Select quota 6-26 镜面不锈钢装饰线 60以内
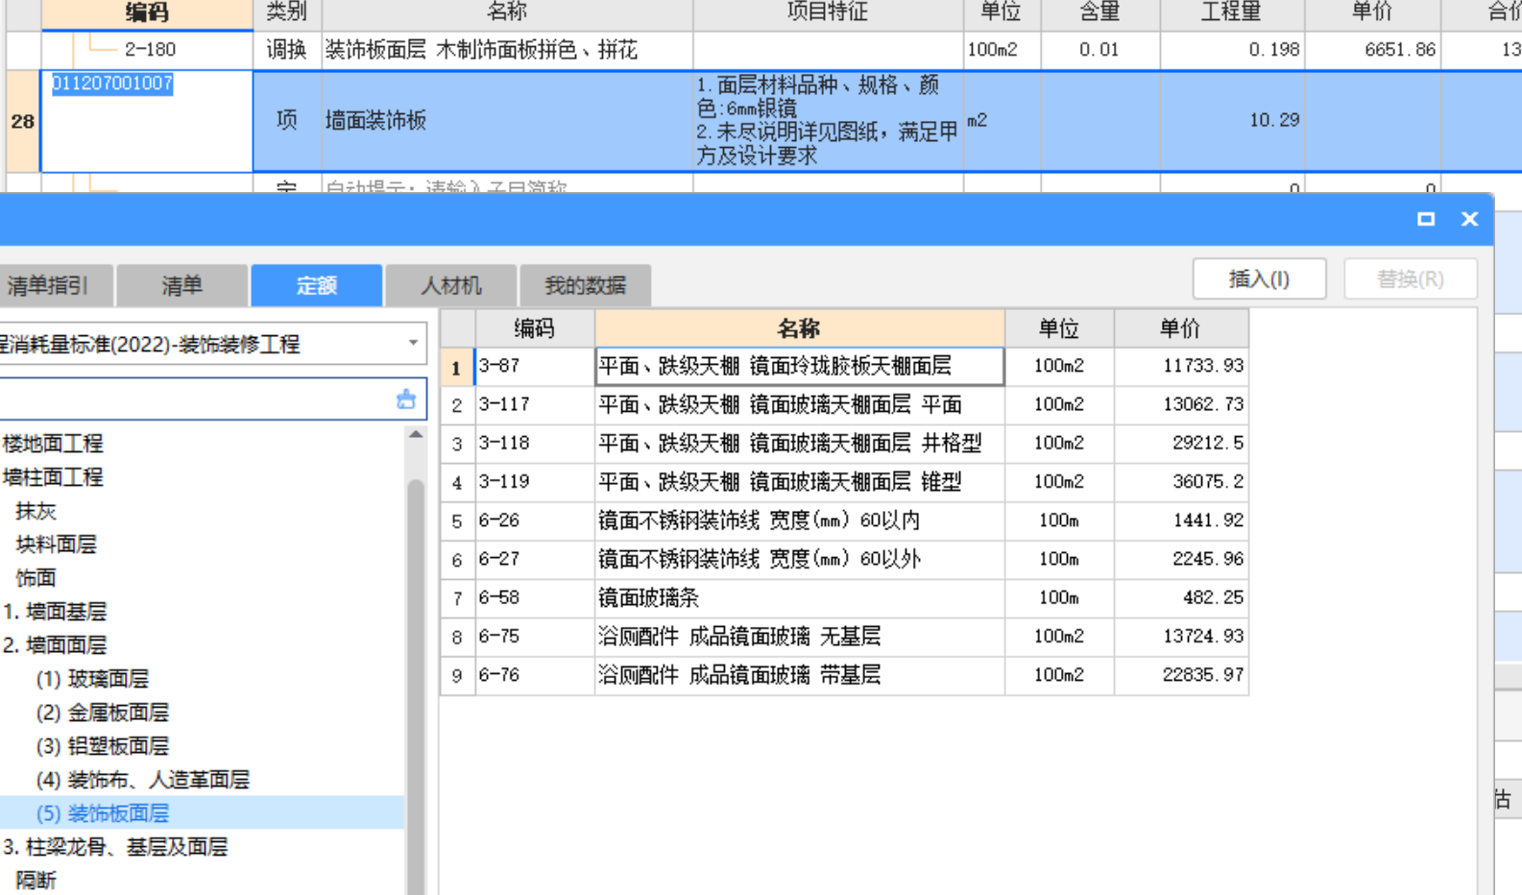The width and height of the screenshot is (1522, 895). (799, 520)
